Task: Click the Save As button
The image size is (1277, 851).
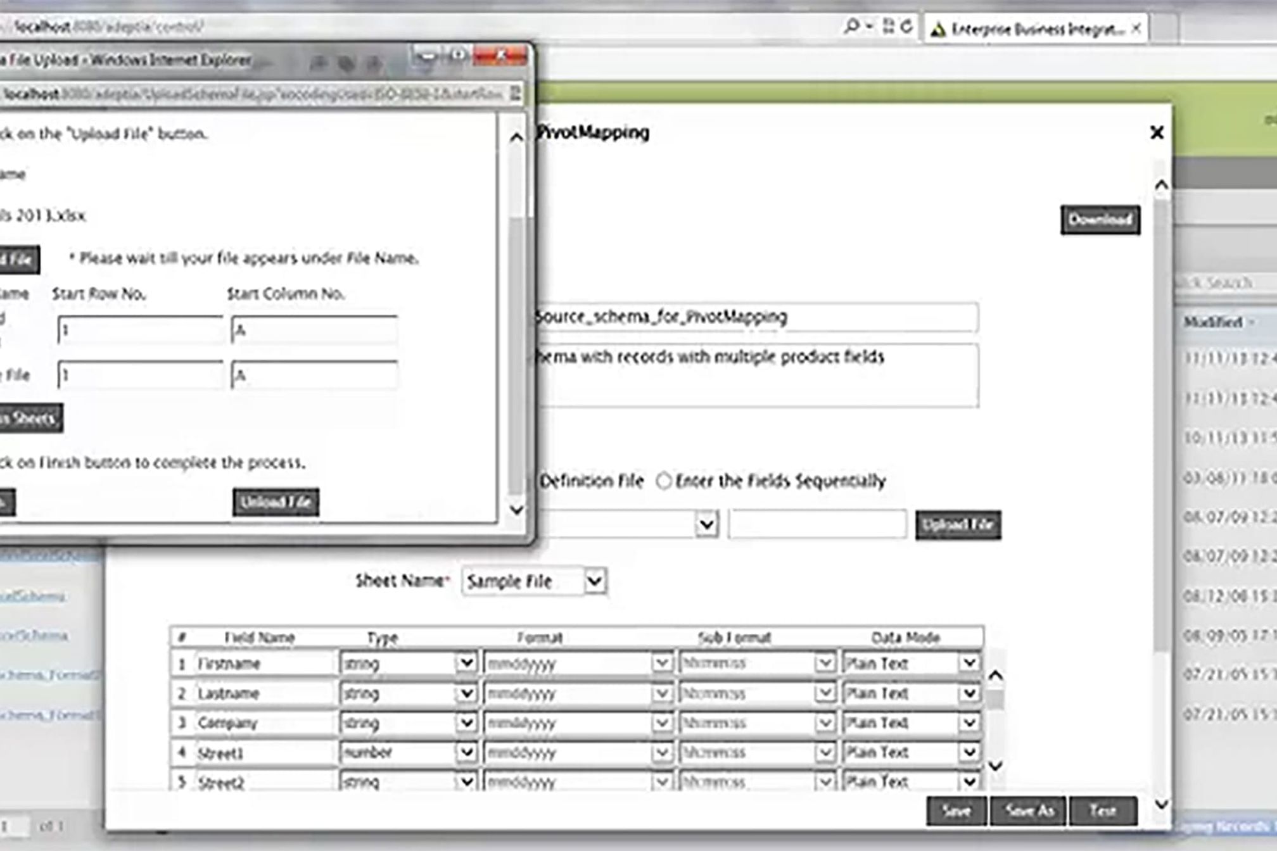Action: tap(1029, 810)
